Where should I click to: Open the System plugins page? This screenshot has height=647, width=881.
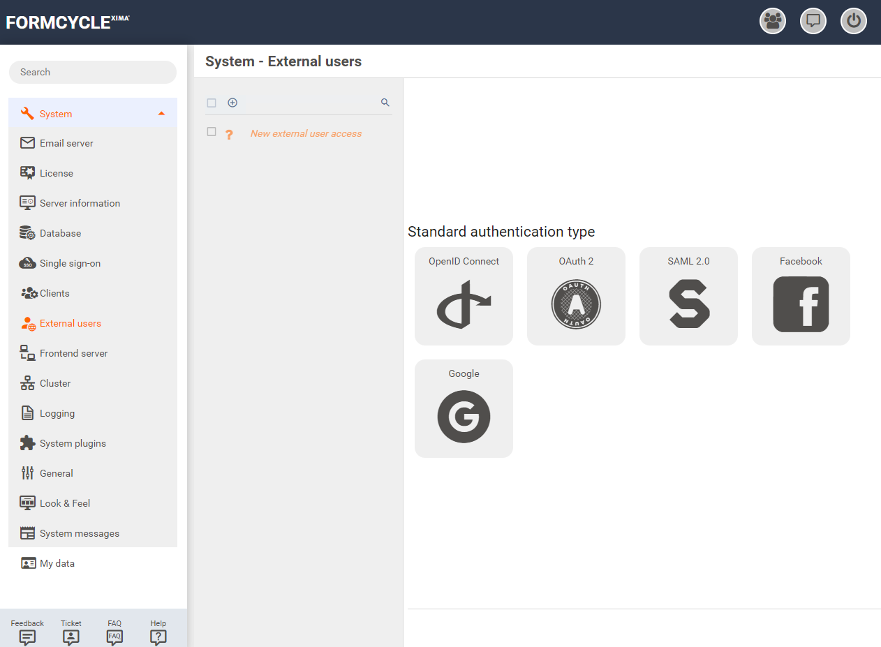[73, 443]
